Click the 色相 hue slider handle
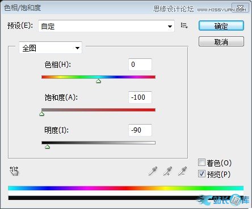 click(x=98, y=81)
